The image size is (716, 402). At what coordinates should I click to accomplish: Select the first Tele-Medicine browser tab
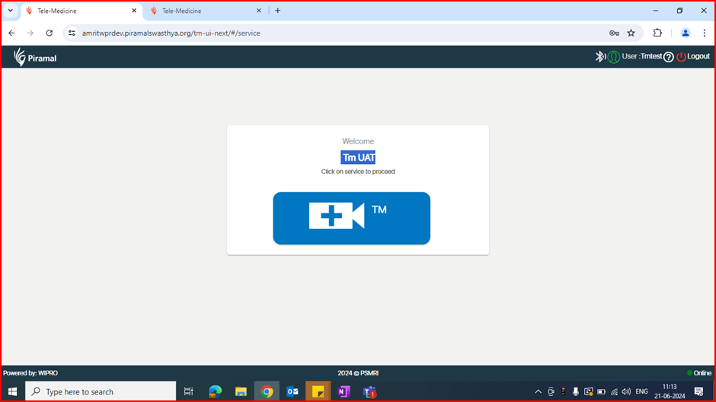[x=81, y=11]
